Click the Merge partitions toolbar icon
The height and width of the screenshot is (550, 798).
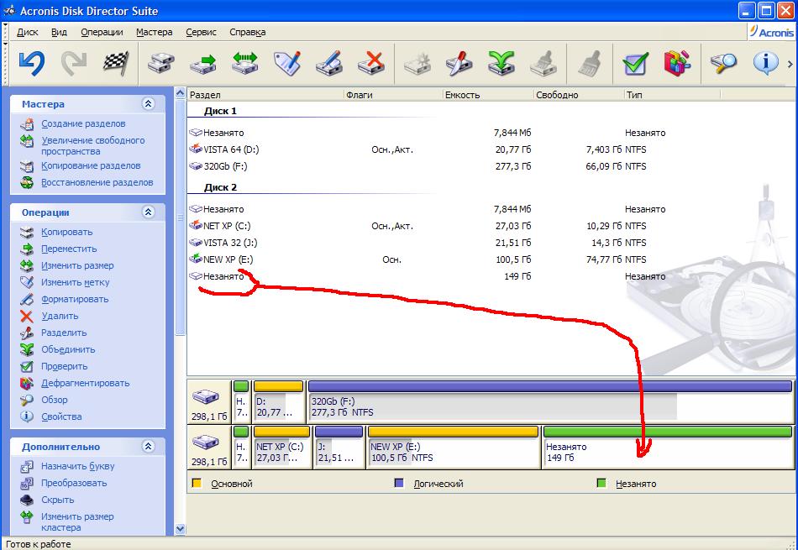501,63
